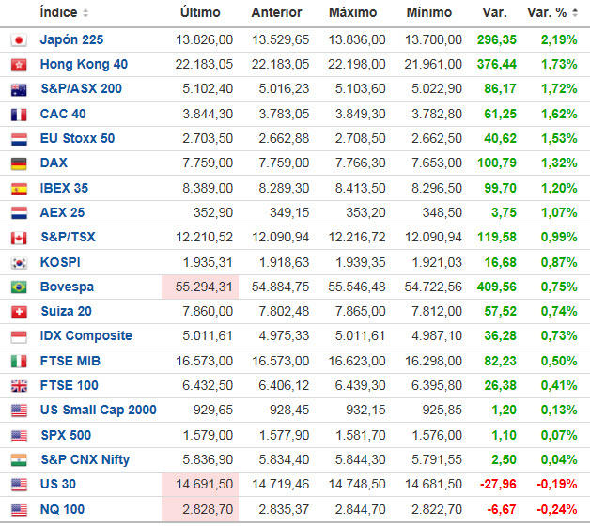Click the Australia flag beside S&P/ASX 200
Viewport: 590px width, 527px height.
[18, 89]
